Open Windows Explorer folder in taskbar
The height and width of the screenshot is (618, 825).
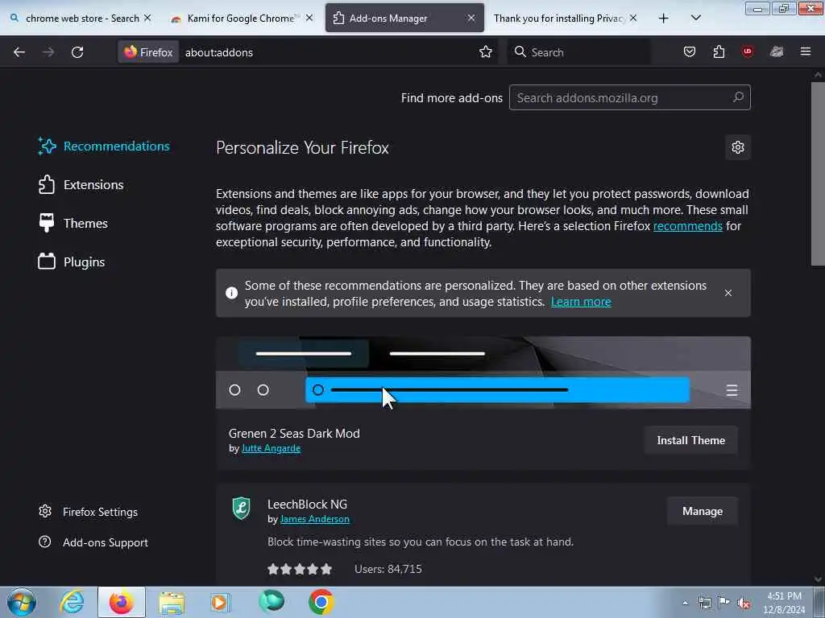click(x=172, y=602)
